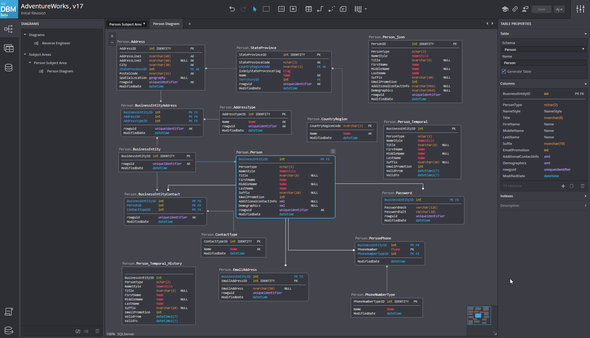Toggle the properties panel with sliders icon
Image resolution: width=590 pixels, height=338 pixels.
580,9
